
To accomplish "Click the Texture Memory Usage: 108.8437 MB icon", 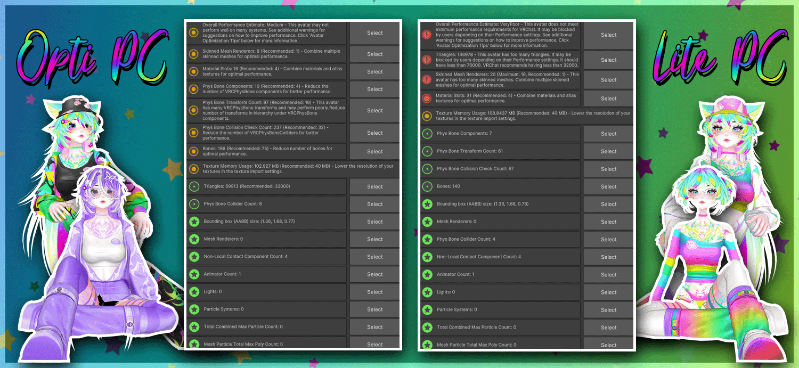I will (427, 116).
